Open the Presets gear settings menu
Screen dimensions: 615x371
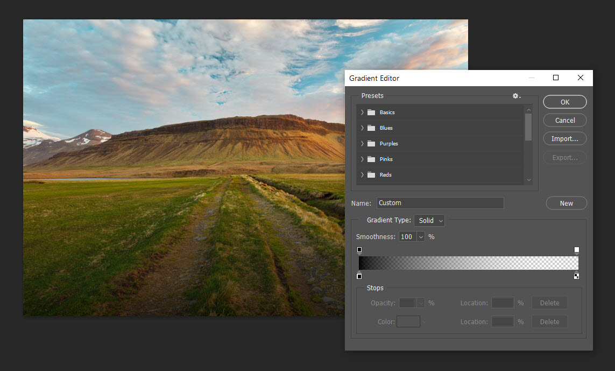click(517, 96)
